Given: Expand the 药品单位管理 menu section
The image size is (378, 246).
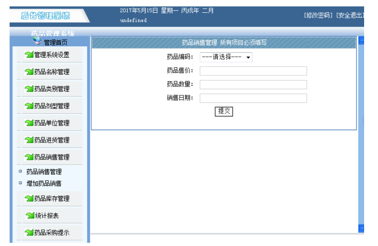Looking at the screenshot, I should pos(52,123).
